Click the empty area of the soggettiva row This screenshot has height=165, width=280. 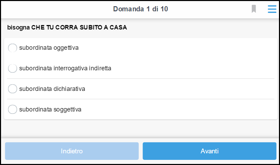178,109
